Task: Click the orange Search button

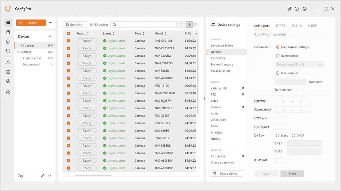Action: tap(31, 23)
